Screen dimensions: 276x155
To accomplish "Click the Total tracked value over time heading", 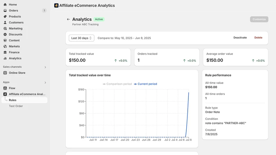I will point(90,75).
